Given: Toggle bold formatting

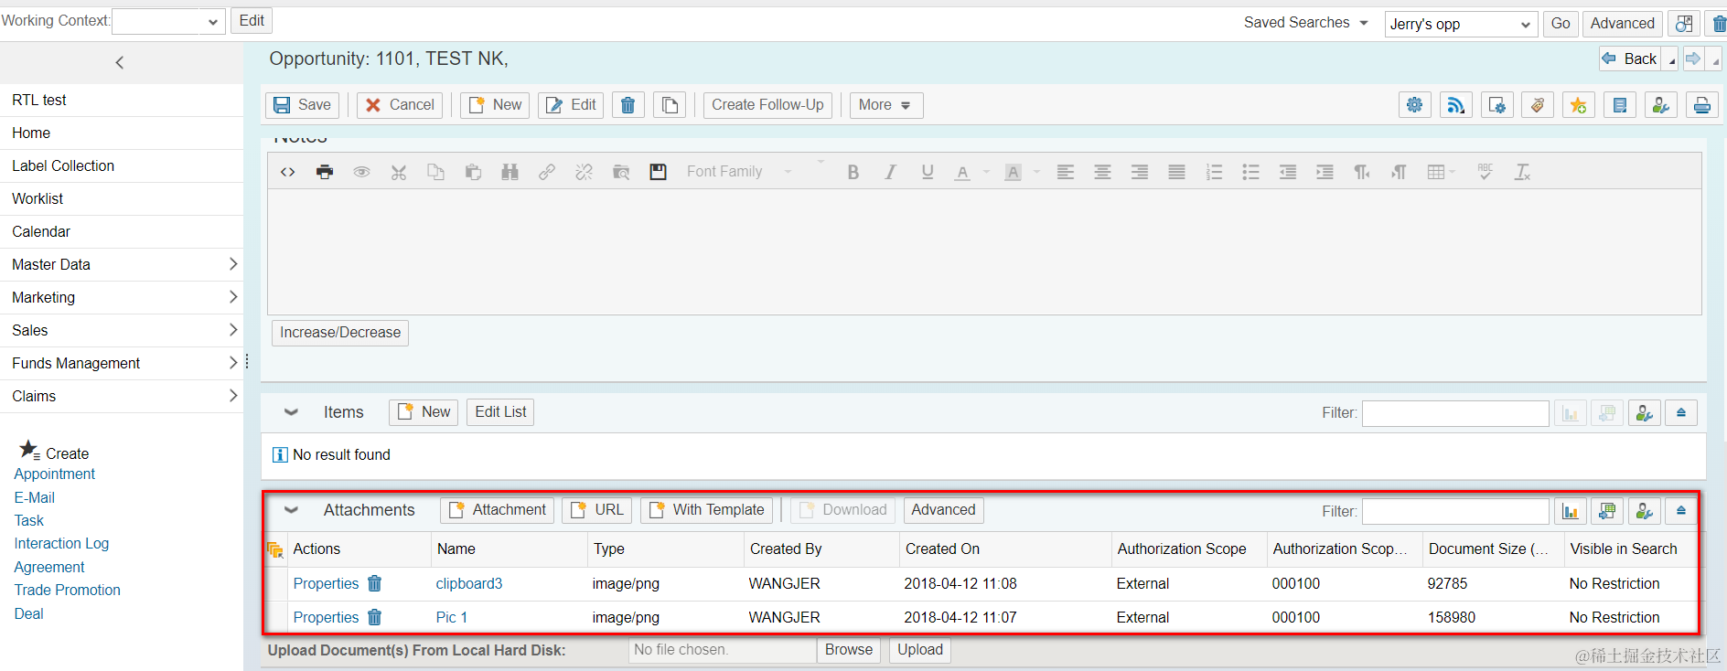Looking at the screenshot, I should click(853, 172).
